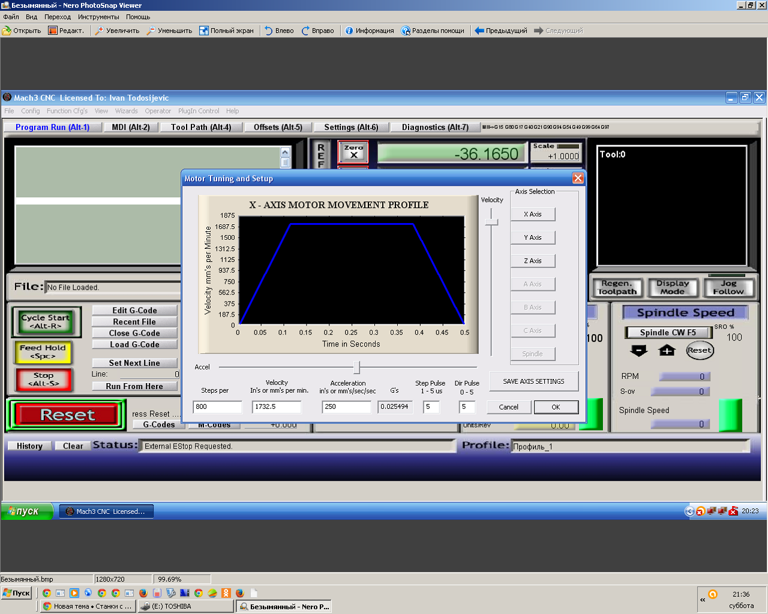Screen dimensions: 768x614
Task: Click the Acceleration field showing 250
Action: 347,407
